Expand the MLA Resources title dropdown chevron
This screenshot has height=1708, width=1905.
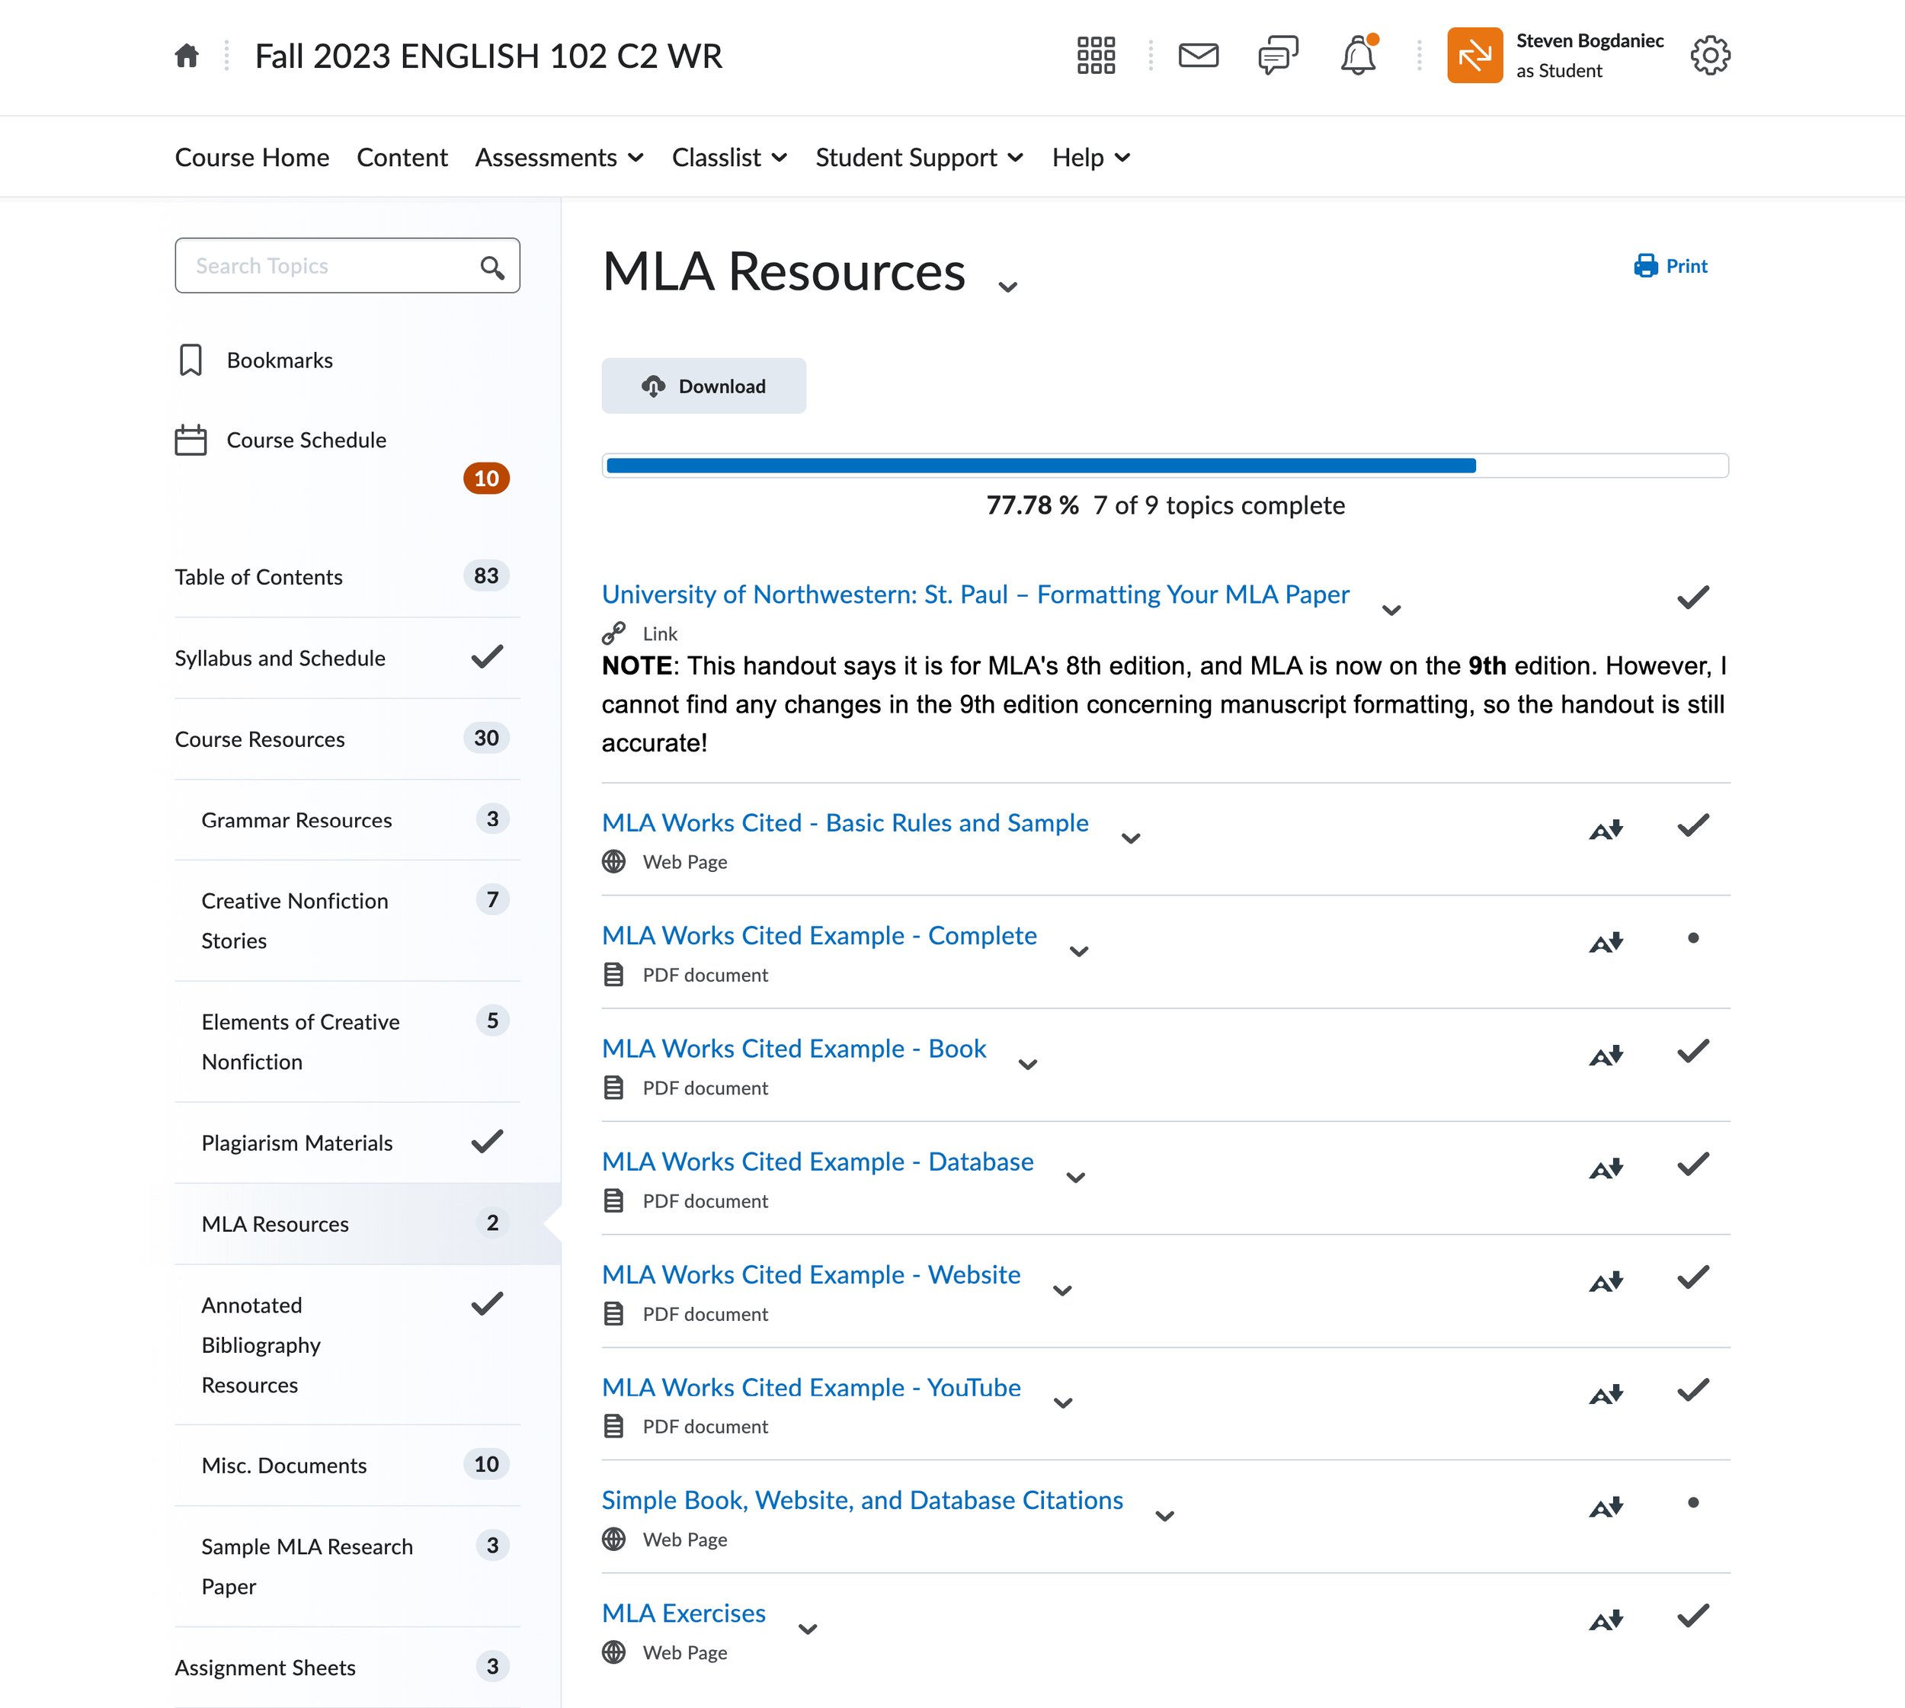tap(1008, 287)
